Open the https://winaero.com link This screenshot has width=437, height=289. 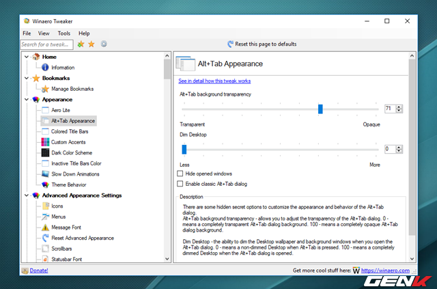coord(385,271)
